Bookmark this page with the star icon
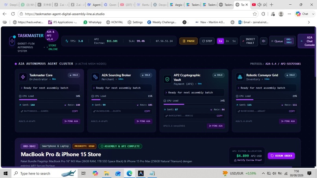This screenshot has width=317, height=178. click(x=255, y=14)
